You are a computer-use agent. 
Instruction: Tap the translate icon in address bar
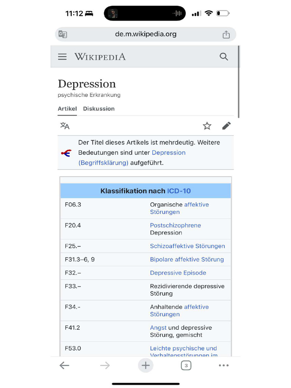[x=63, y=34]
